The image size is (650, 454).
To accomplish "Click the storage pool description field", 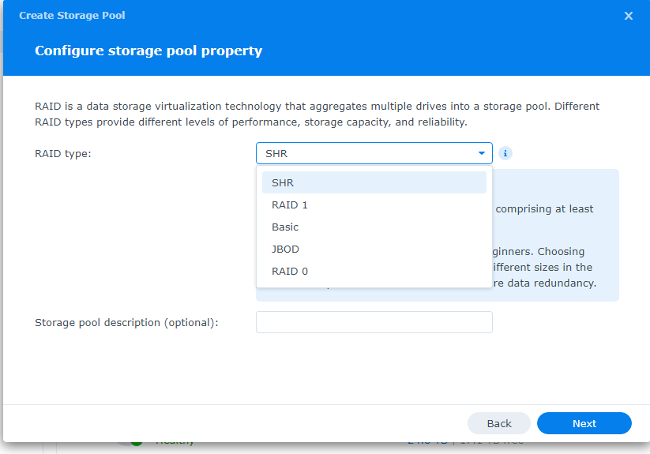I will [374, 322].
